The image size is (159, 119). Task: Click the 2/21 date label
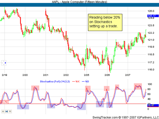tap(46, 75)
